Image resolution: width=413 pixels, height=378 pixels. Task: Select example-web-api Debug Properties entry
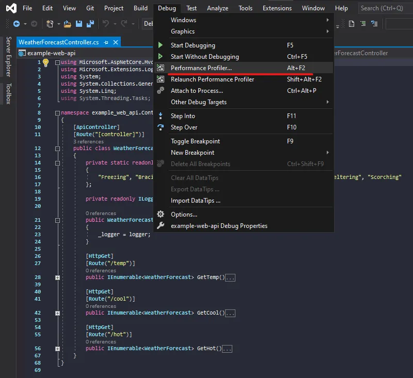[x=243, y=226]
